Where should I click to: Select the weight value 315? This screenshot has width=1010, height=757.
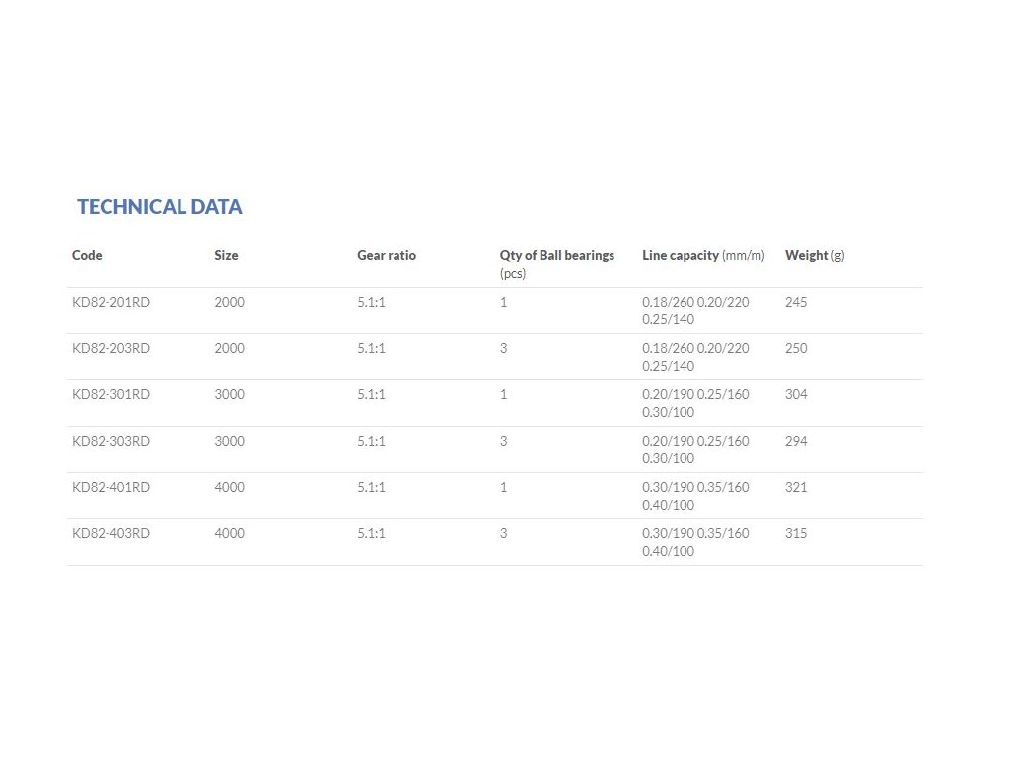[796, 533]
